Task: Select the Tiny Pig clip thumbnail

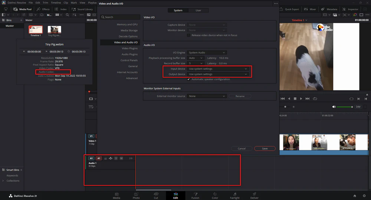Action: [x=55, y=30]
